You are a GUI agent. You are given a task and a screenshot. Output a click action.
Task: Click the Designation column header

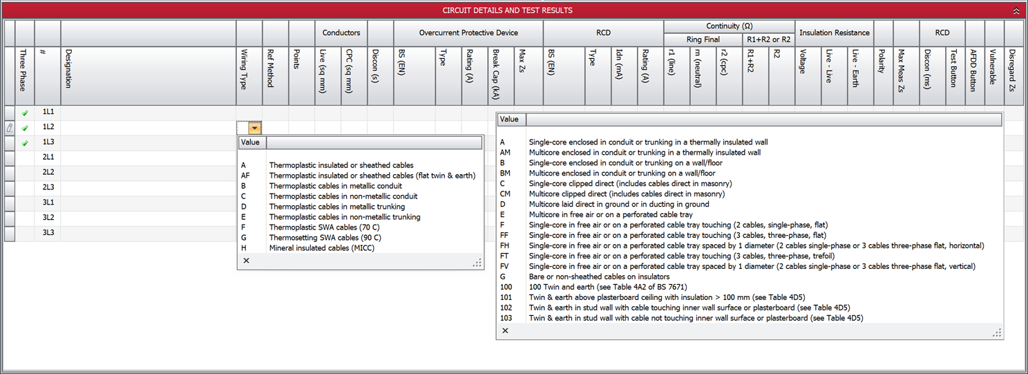coord(148,68)
